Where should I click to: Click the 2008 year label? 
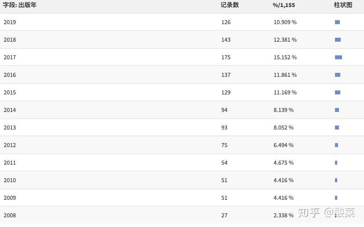[x=10, y=216]
